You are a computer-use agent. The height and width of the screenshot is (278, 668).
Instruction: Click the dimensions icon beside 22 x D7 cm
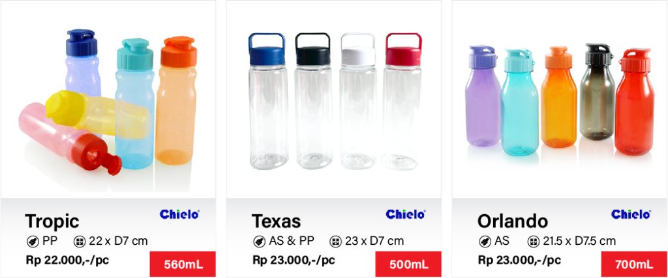coord(80,242)
